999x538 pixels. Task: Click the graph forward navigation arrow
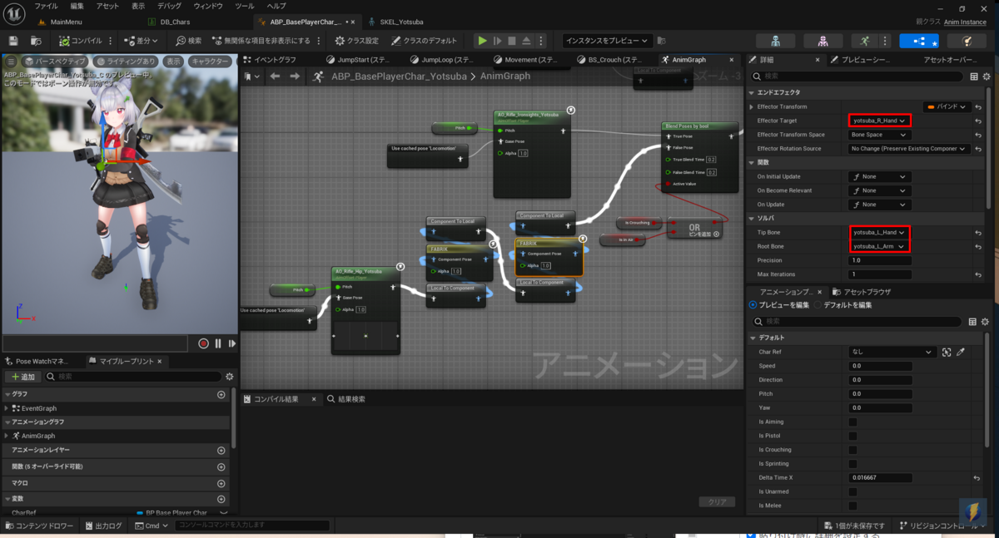[x=295, y=76]
